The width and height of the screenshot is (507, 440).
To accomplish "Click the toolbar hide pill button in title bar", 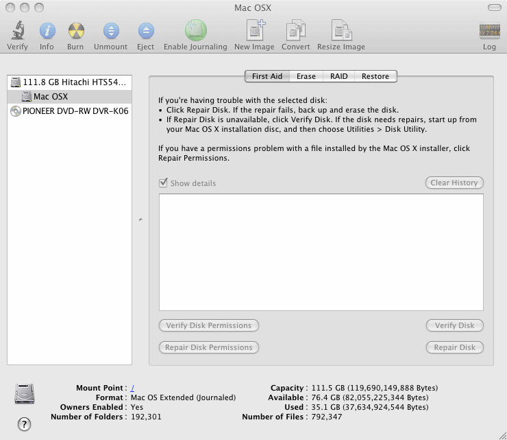I will pos(495,8).
